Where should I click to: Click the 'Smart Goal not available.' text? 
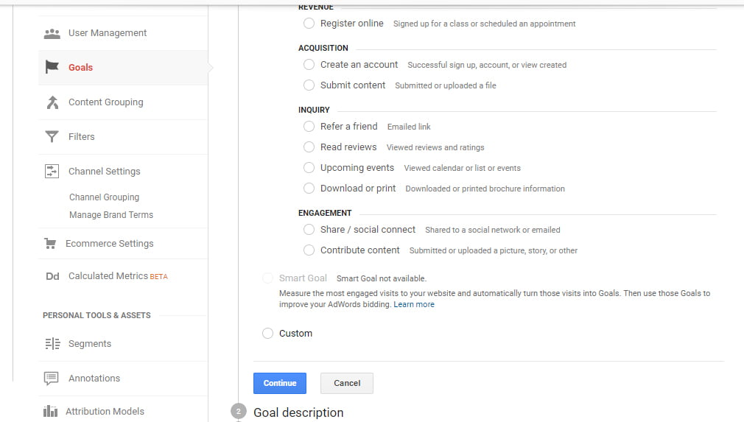pyautogui.click(x=382, y=278)
